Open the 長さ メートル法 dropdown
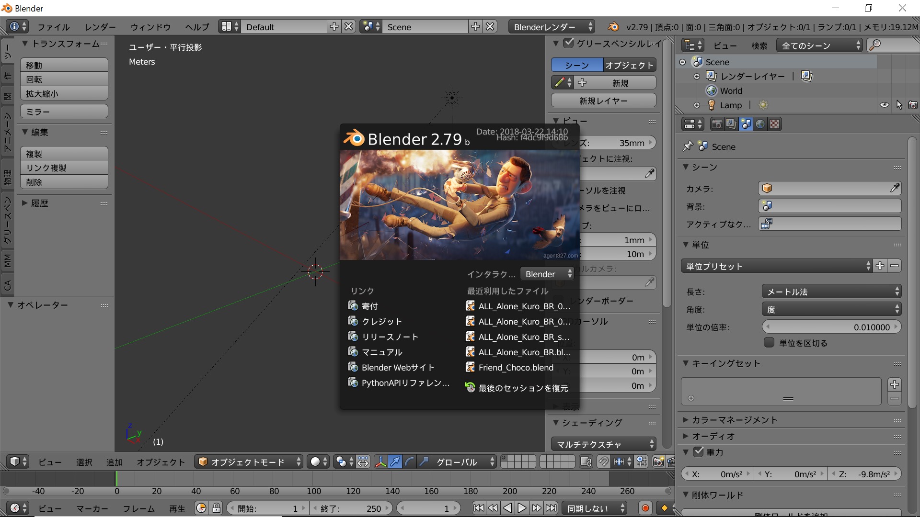Viewport: 920px width, 517px height. (x=831, y=292)
